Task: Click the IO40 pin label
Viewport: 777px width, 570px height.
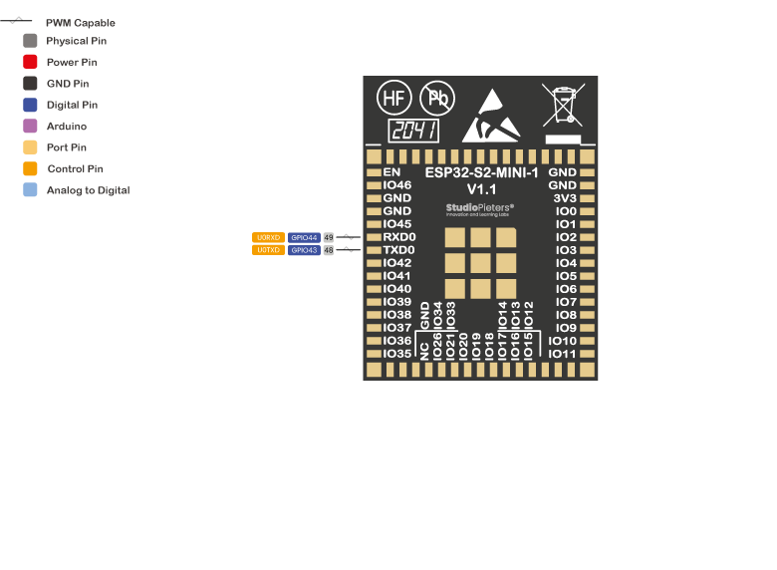Action: (x=396, y=288)
